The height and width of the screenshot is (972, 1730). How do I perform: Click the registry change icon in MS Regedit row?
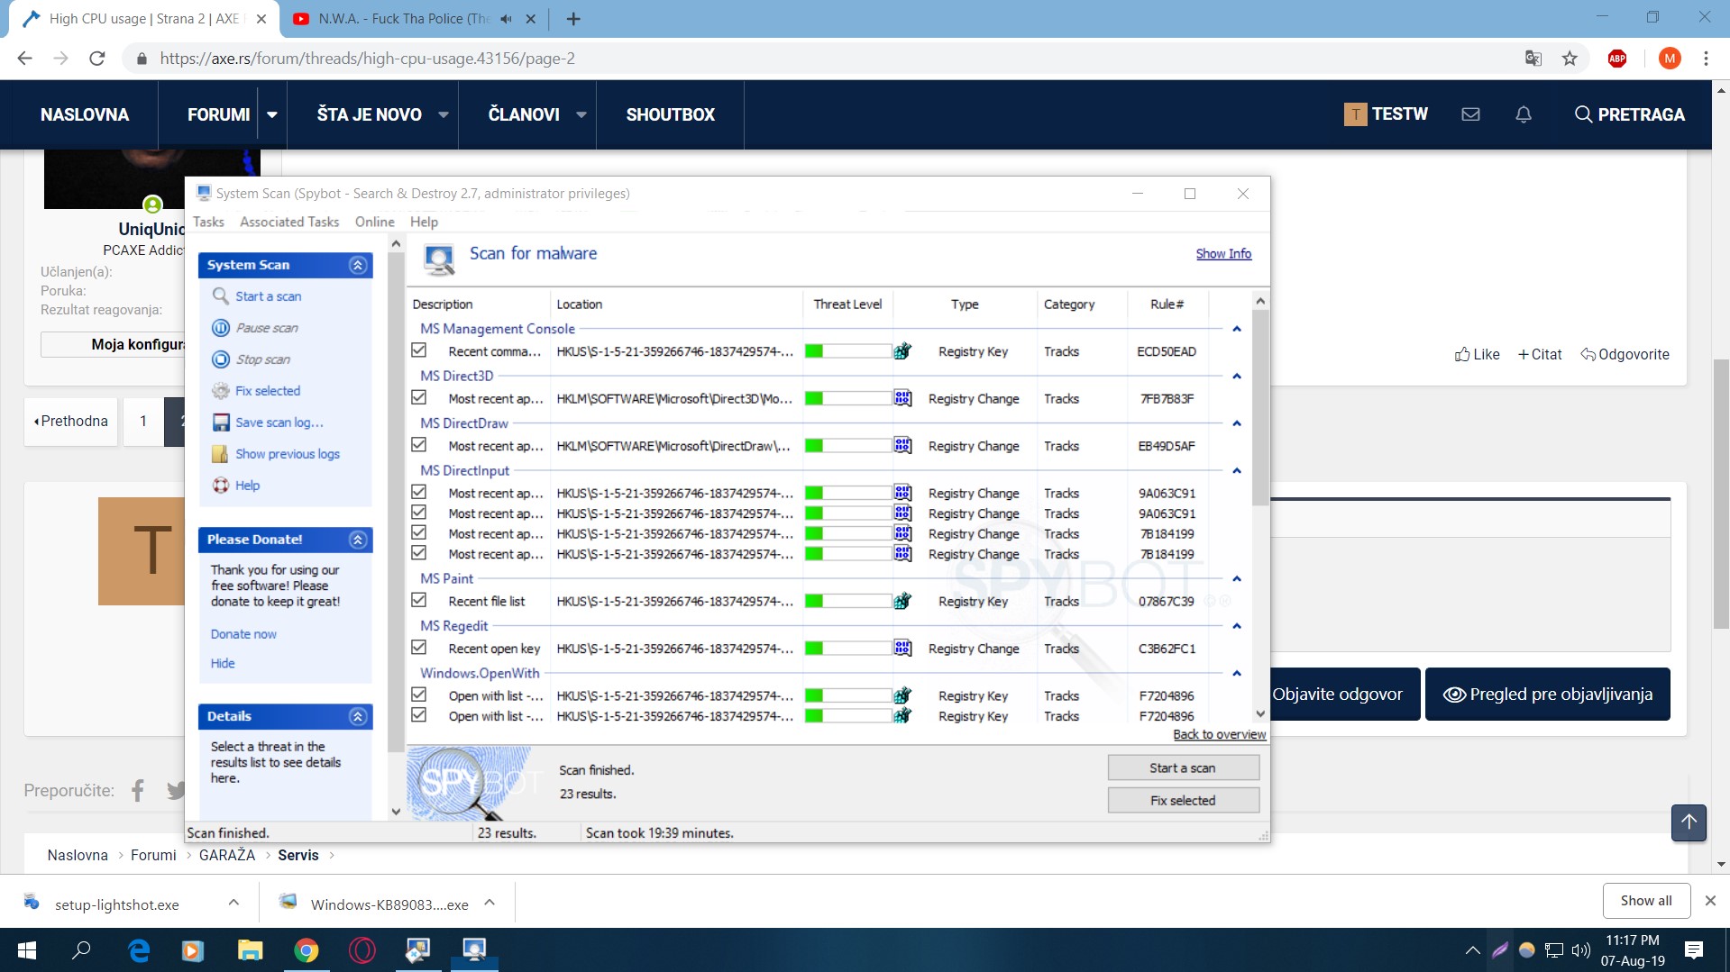pyautogui.click(x=902, y=649)
